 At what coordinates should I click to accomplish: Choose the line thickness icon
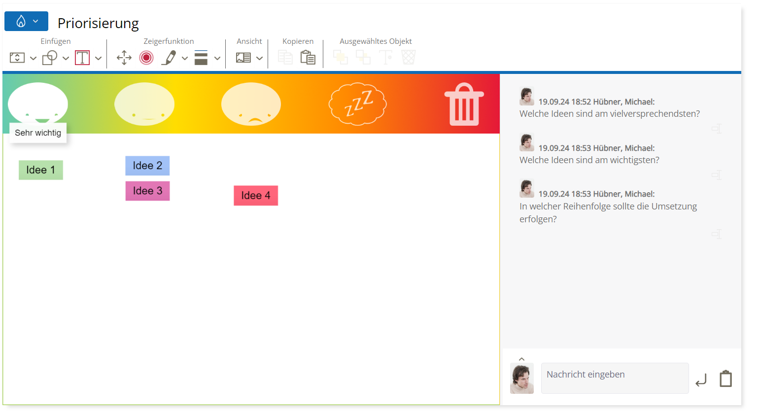pos(201,58)
